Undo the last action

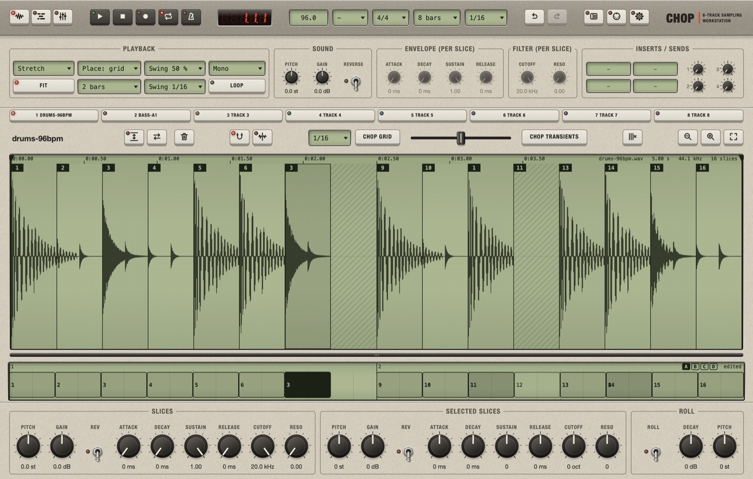click(535, 17)
